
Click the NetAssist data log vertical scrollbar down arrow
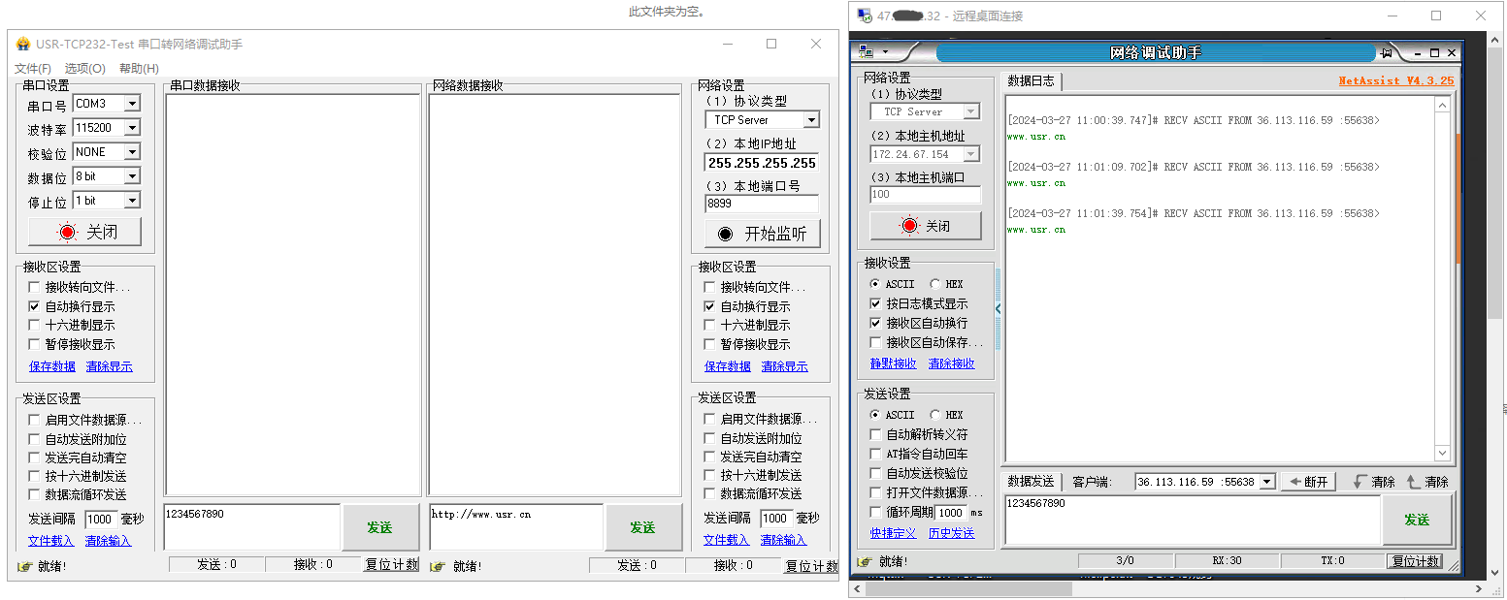click(x=1442, y=453)
